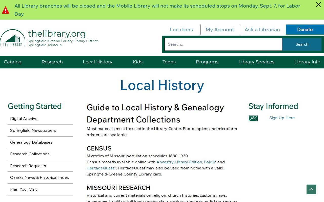This screenshot has width=324, height=202.
Task: Dismiss the Labor Day closure alert banner
Action: (318, 5)
